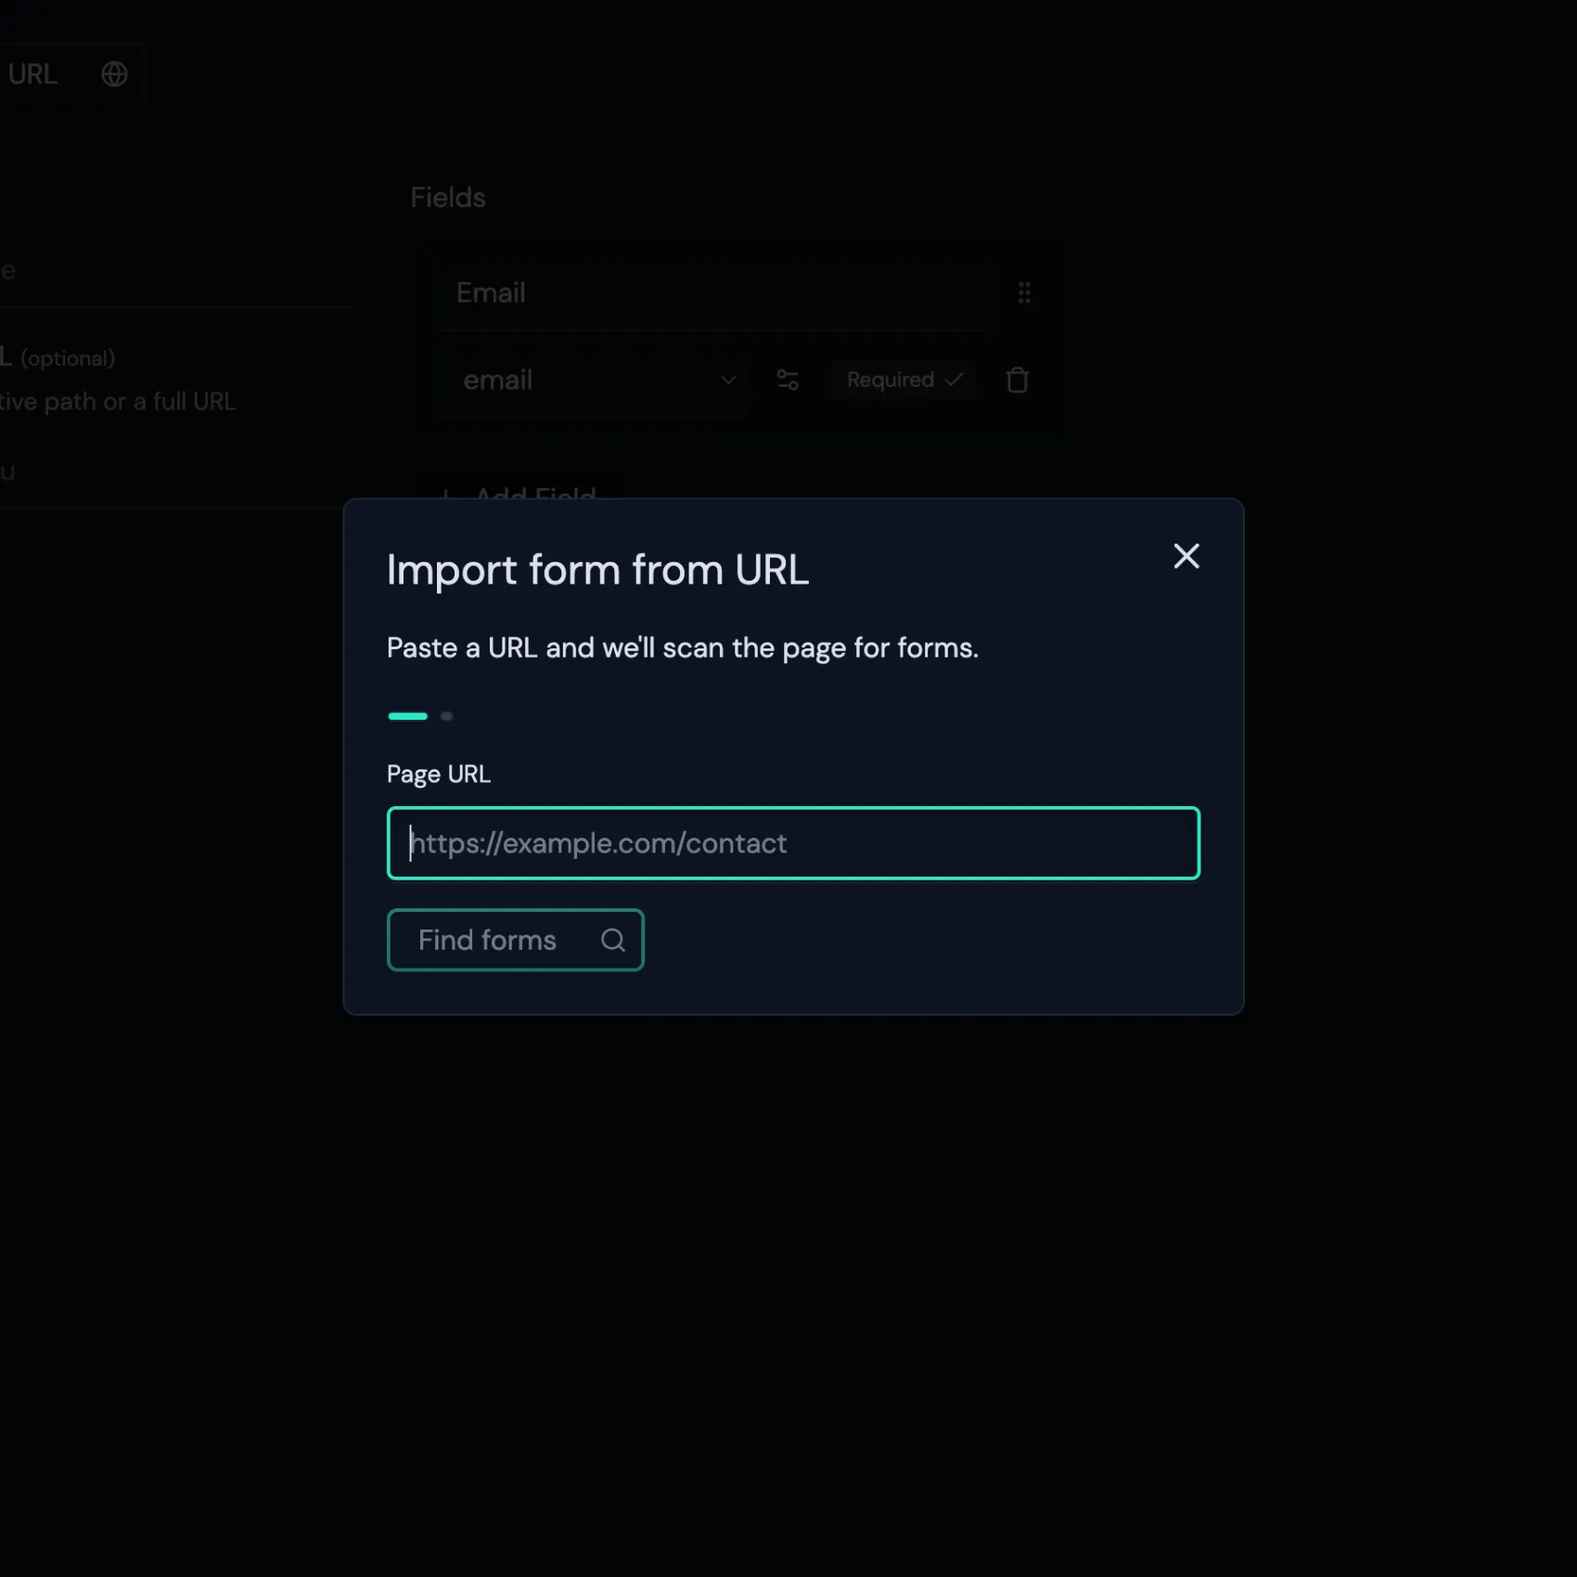Expand the chevron on email type selector
1577x1577 pixels.
[x=728, y=380]
